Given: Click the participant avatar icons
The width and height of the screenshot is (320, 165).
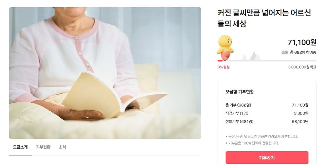Looking at the screenshot, I should tap(285, 53).
